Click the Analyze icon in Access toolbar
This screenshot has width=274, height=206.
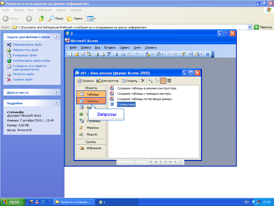[158, 54]
